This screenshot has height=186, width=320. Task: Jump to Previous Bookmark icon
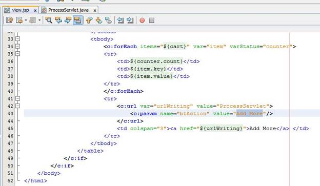(x=89, y=20)
